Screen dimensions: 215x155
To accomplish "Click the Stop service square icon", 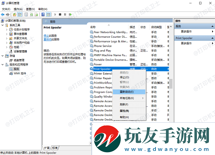I will pos(60,14).
